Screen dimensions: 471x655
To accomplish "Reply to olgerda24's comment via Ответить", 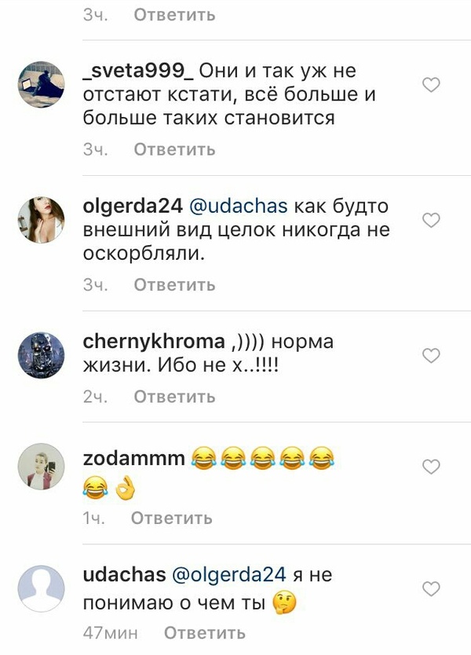I will click(x=174, y=285).
